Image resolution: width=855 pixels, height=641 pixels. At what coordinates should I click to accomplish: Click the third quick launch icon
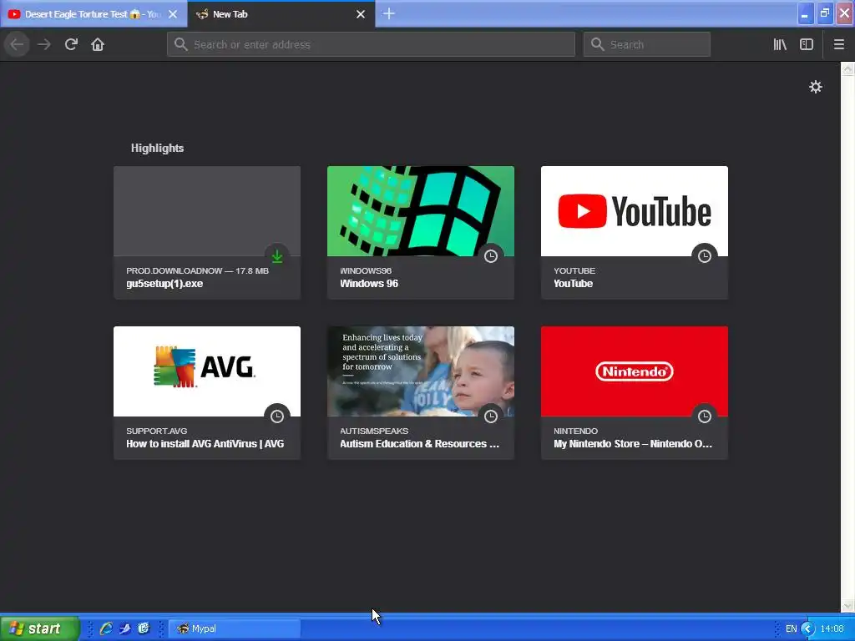point(144,628)
